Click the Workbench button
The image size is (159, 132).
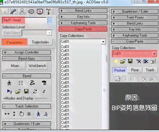(37, 66)
